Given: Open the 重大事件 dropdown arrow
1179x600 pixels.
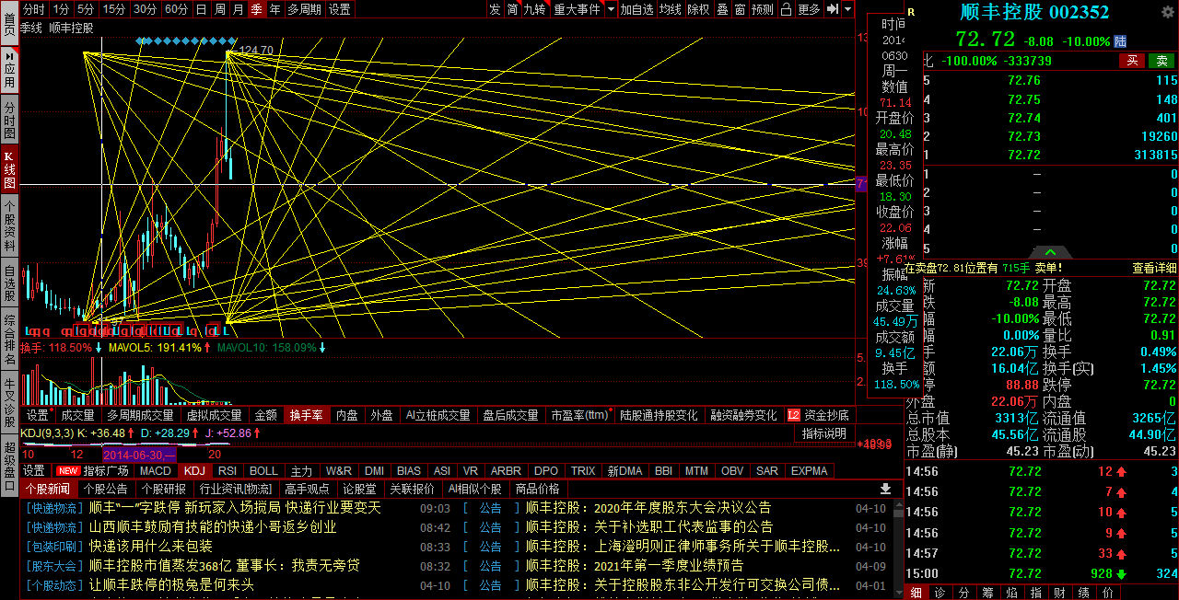Looking at the screenshot, I should point(611,9).
